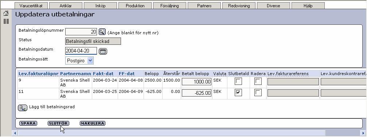Click invoice number 9 cell
The height and width of the screenshot is (137, 367).
pyautogui.click(x=20, y=80)
